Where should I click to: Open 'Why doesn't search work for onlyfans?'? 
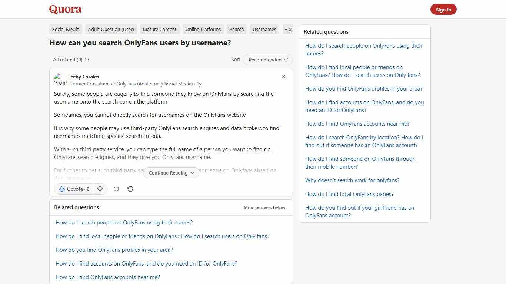352,180
